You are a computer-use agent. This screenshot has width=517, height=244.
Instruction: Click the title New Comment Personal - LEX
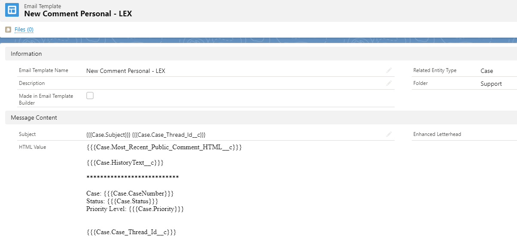[78, 14]
